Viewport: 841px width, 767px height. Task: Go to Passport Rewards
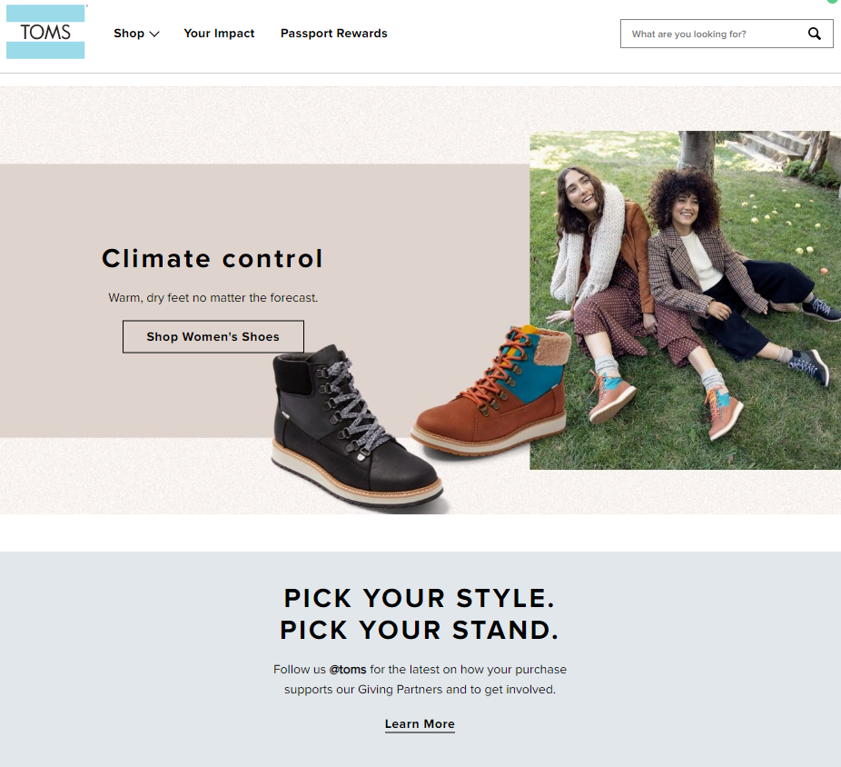(x=333, y=34)
